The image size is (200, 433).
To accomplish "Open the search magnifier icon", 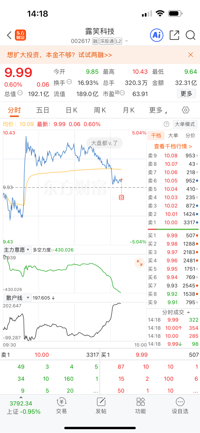I will coord(190,35).
